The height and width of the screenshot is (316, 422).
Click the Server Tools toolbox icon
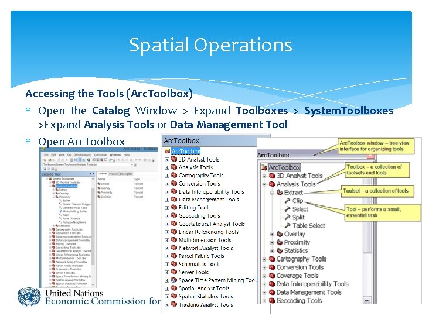click(x=174, y=272)
